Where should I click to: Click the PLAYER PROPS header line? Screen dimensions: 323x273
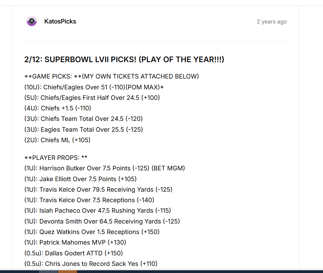[x=56, y=158]
